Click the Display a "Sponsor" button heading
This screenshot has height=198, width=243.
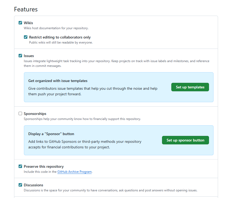pyautogui.click(x=51, y=134)
